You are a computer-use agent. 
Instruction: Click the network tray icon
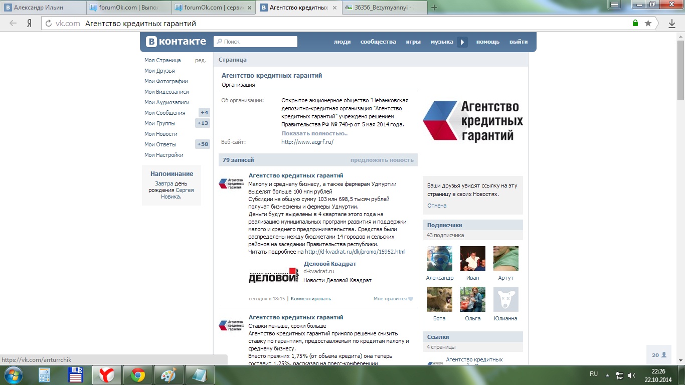tap(620, 375)
